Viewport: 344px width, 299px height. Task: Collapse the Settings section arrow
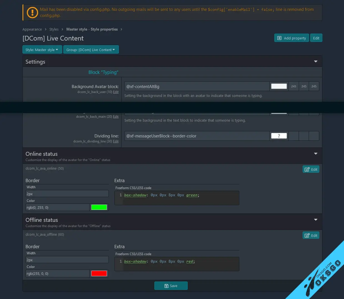pyautogui.click(x=316, y=61)
